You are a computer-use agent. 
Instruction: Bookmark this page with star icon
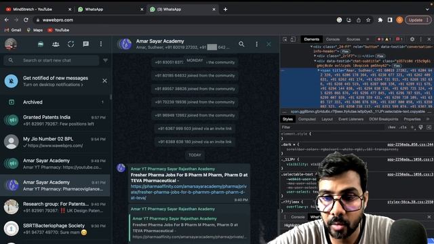(368, 20)
